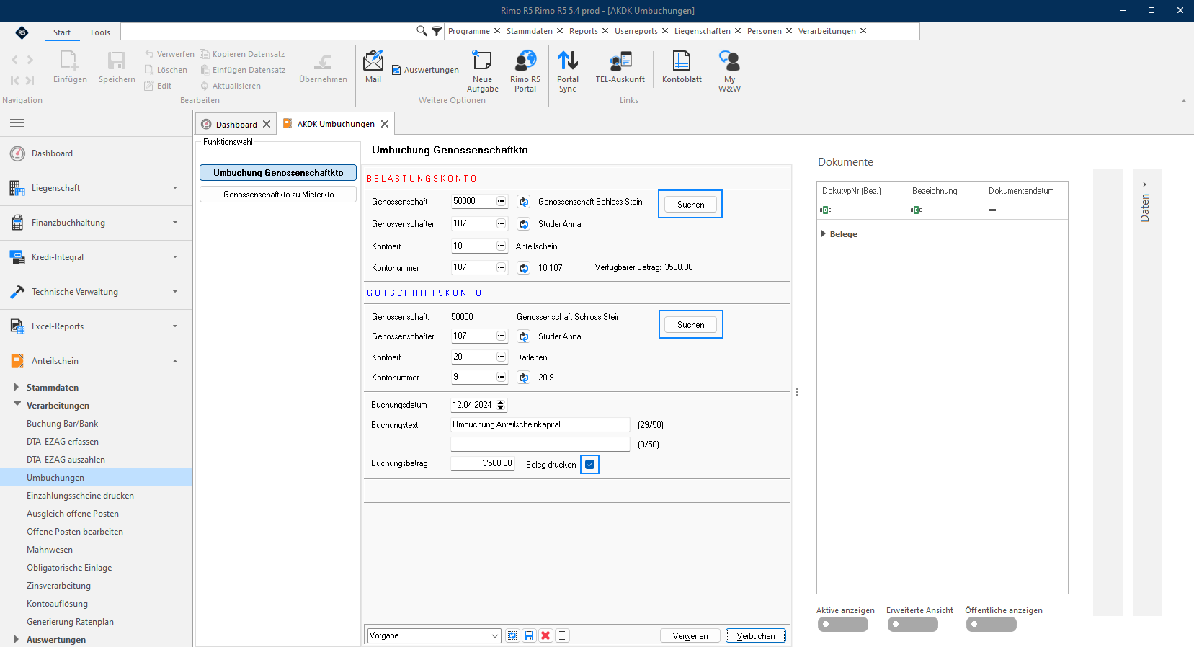The width and height of the screenshot is (1194, 647).
Task: Collapse the Anteilschein sidebar section
Action: tap(97, 361)
